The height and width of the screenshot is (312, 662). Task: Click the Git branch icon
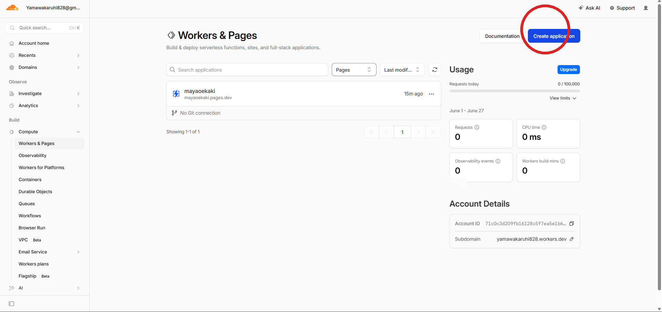point(174,113)
